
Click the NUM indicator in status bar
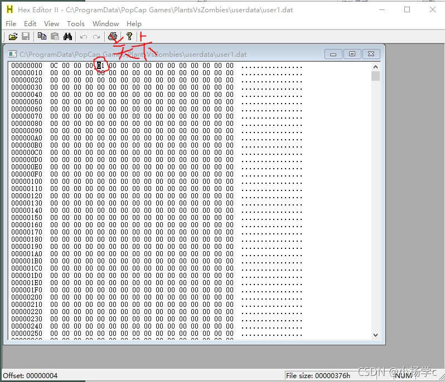[x=403, y=376]
